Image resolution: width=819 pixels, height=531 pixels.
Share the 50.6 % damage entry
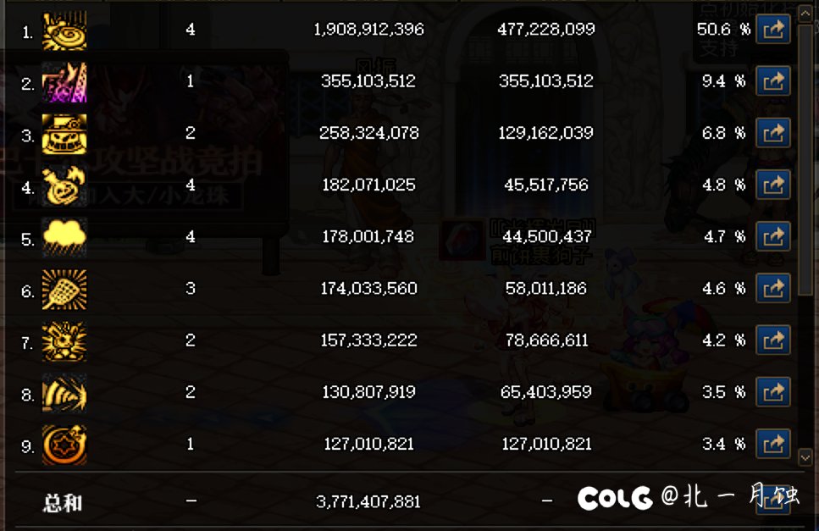click(x=772, y=30)
